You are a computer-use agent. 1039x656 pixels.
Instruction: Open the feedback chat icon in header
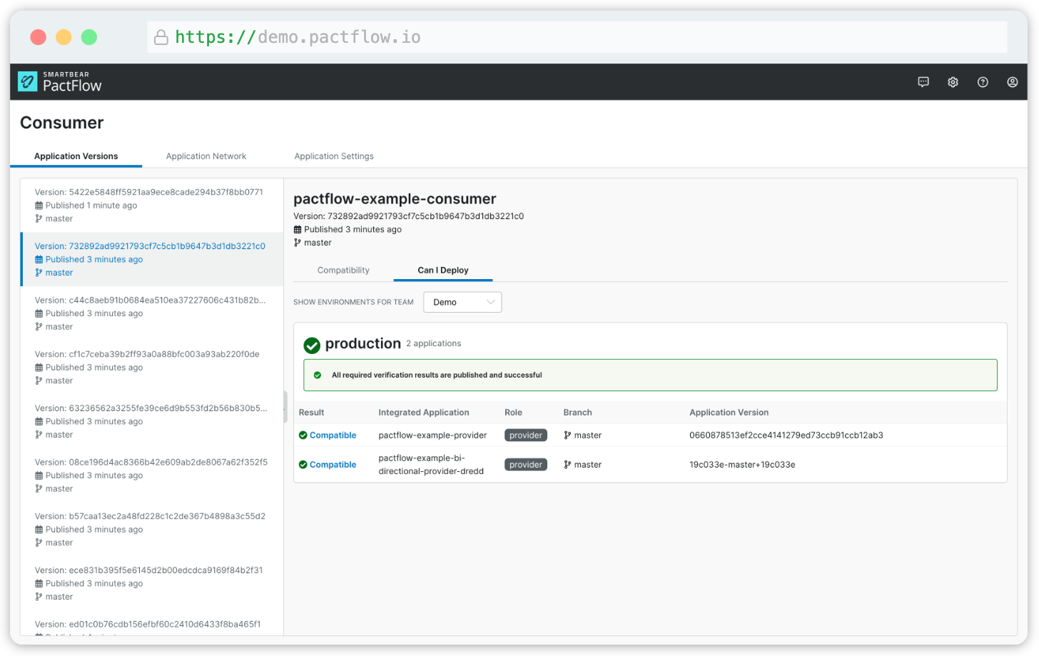tap(923, 82)
